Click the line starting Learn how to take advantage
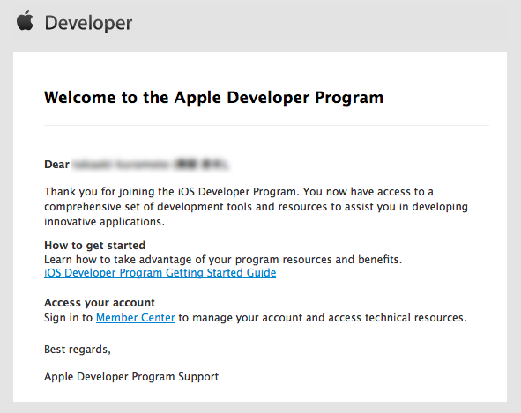The height and width of the screenshot is (413, 521). [x=223, y=259]
